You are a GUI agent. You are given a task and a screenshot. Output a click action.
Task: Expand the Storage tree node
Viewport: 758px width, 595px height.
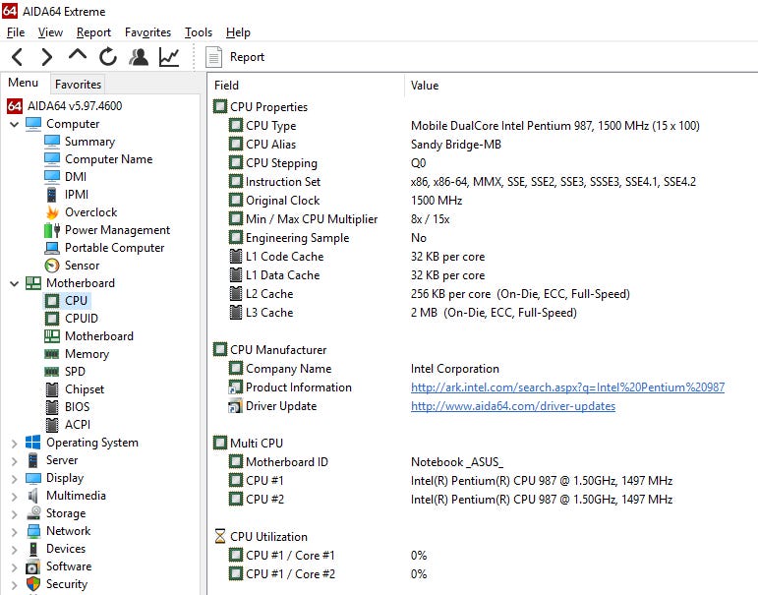coord(14,513)
